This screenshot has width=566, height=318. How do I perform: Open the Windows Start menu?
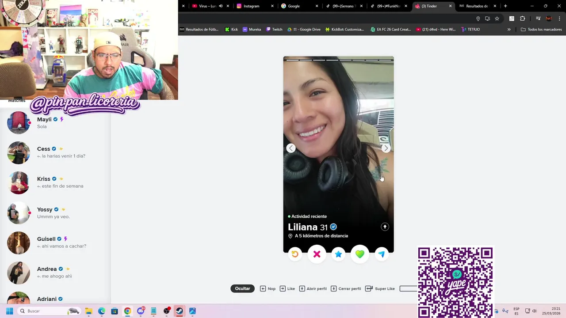(9, 311)
